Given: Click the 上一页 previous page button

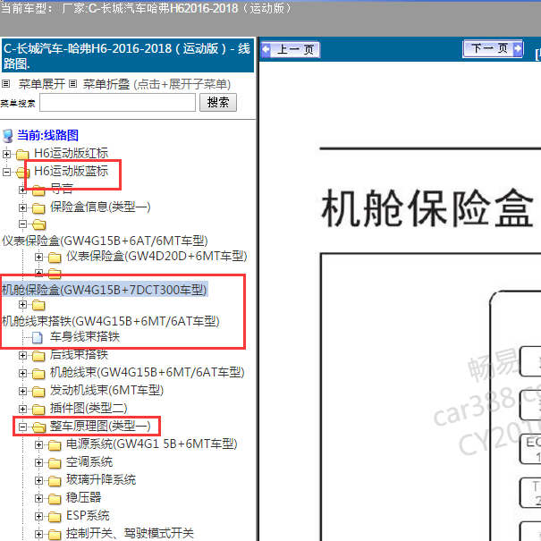Looking at the screenshot, I should pyautogui.click(x=291, y=49).
